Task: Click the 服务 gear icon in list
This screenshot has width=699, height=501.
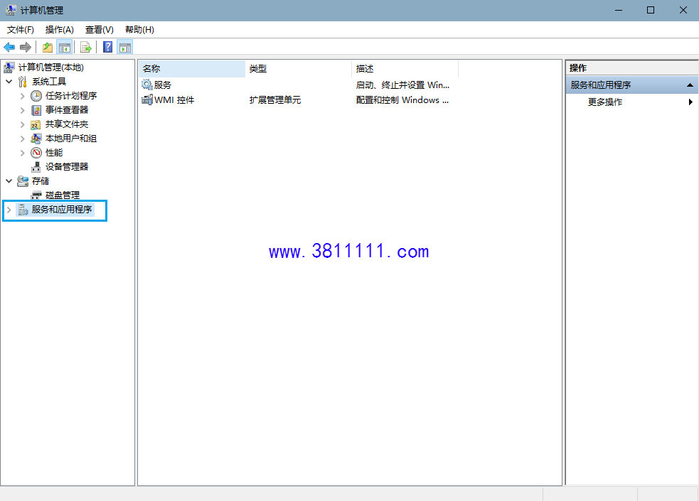Action: click(146, 85)
